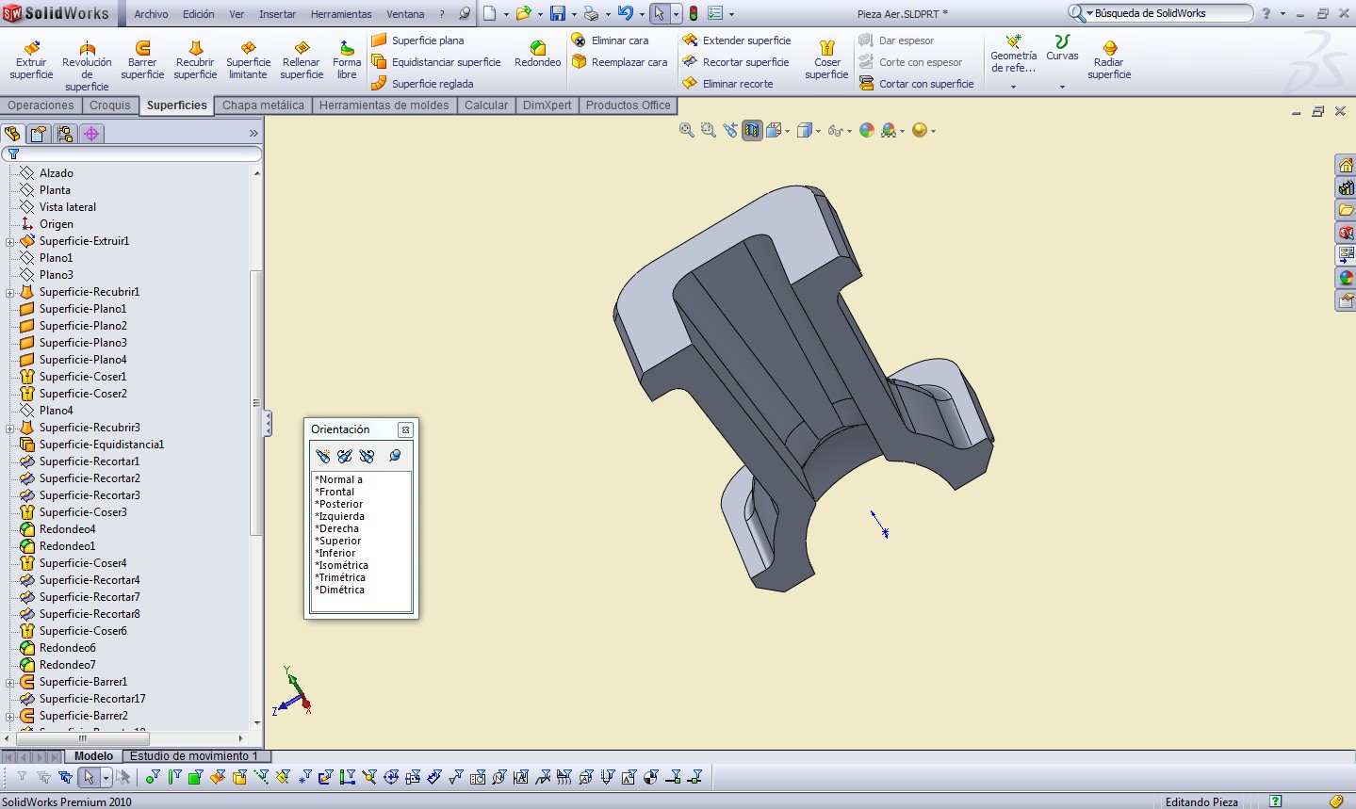Expand Superficie-Barrer1 feature node
This screenshot has height=809, width=1356.
[x=9, y=683]
